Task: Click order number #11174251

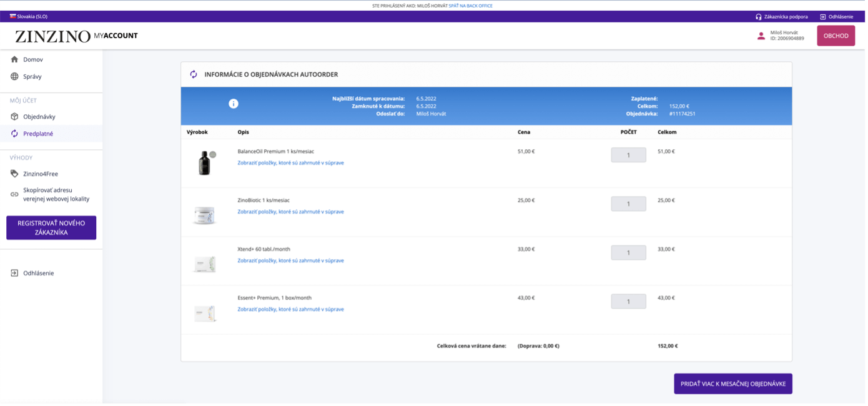Action: (683, 114)
